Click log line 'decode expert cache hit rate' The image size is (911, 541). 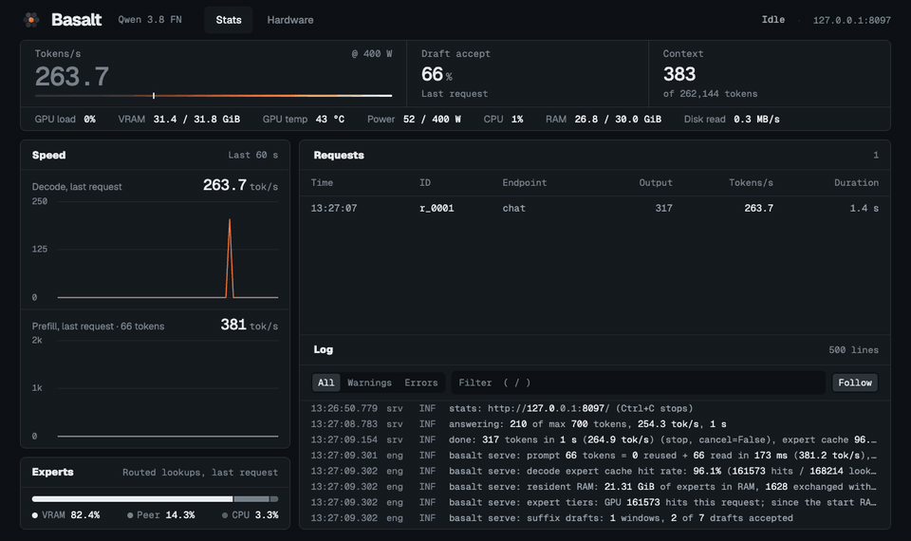[x=594, y=472]
